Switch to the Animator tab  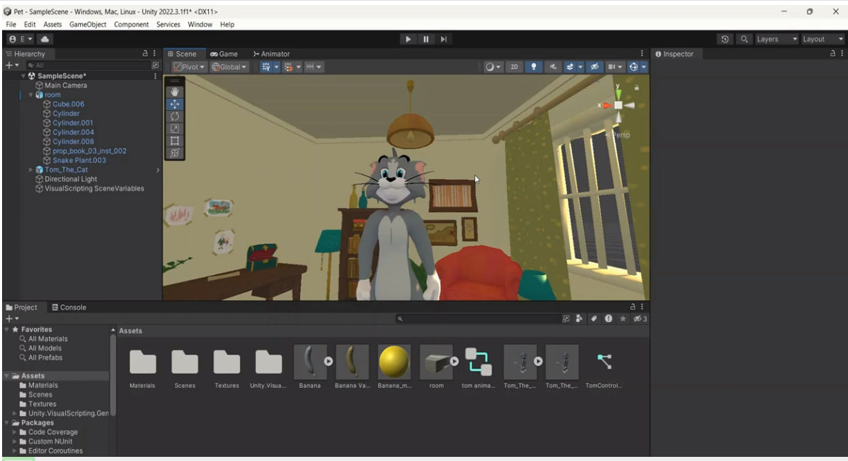click(271, 54)
